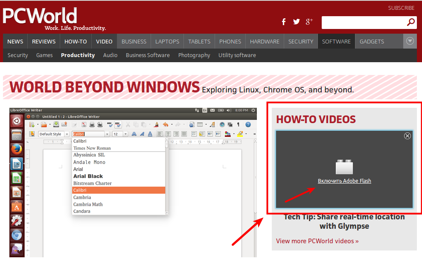Open PCWorld's Facebook page icon
This screenshot has width=422, height=259.
tap(284, 22)
